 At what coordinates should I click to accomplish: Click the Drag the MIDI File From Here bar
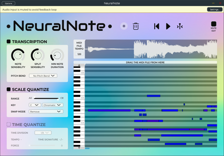tap(145, 62)
